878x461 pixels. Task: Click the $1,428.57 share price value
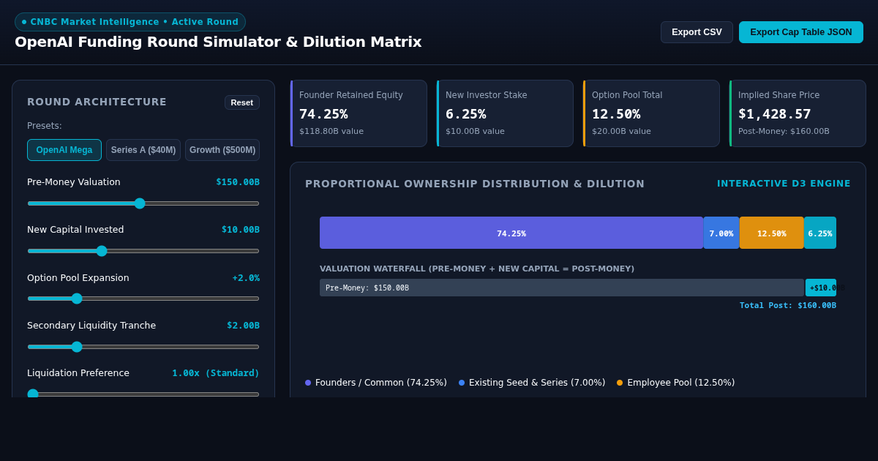pos(775,114)
